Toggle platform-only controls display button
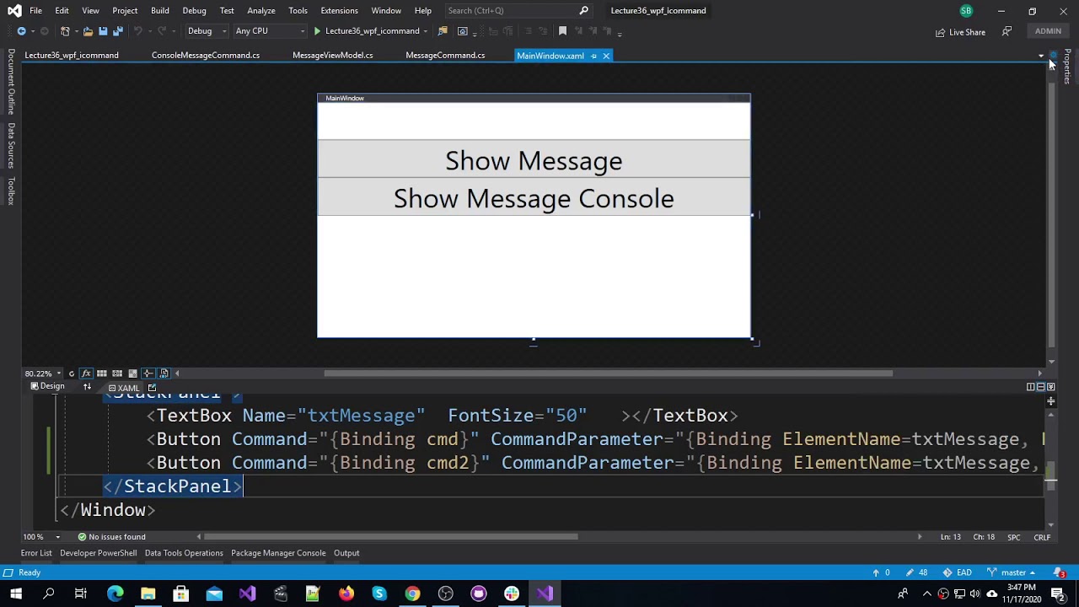 tap(164, 373)
